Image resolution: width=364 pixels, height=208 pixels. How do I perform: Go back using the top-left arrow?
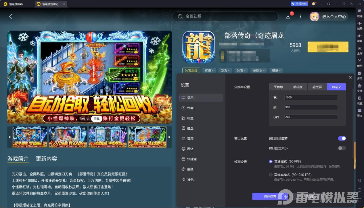click(x=11, y=16)
